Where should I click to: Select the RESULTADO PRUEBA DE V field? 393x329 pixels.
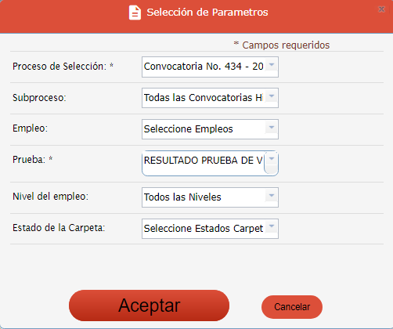click(x=210, y=163)
